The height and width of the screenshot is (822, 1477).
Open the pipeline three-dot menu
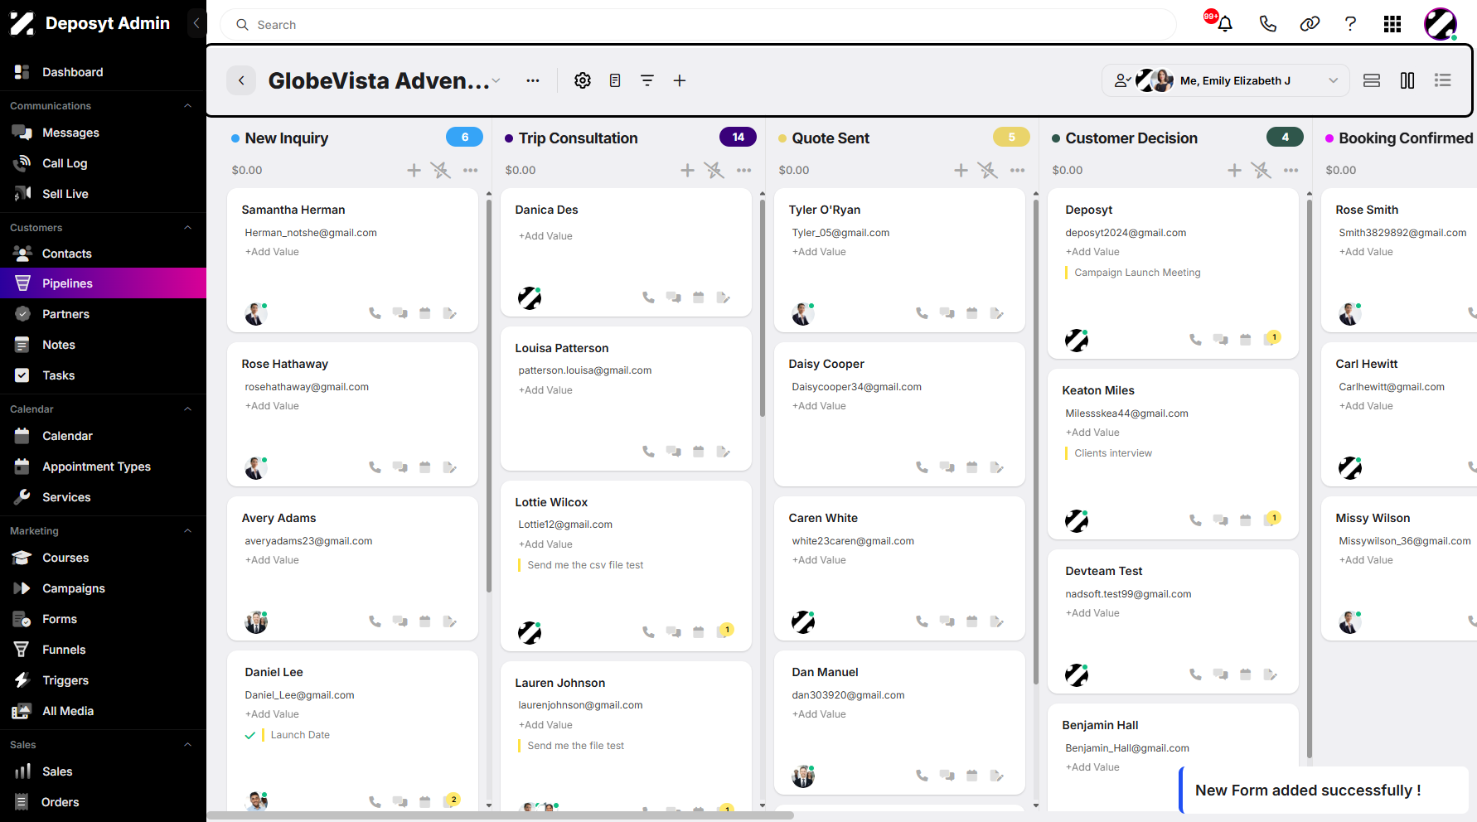(x=533, y=80)
